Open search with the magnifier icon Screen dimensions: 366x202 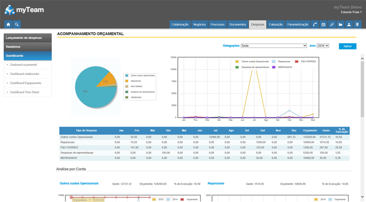click(17, 24)
